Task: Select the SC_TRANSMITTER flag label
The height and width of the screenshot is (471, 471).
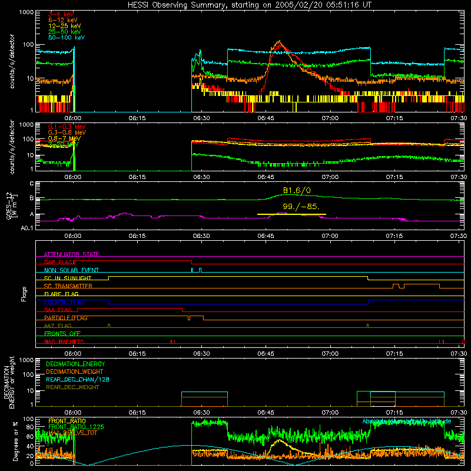Action: click(x=68, y=286)
